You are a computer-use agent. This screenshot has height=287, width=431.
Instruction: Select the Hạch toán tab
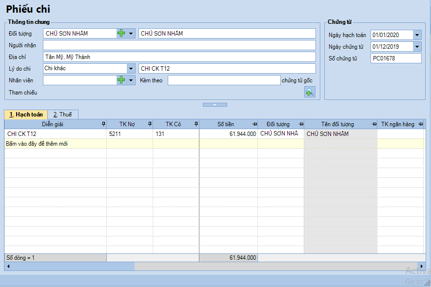click(26, 115)
